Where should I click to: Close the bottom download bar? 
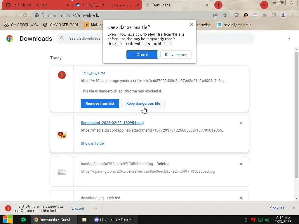pyautogui.click(x=294, y=208)
